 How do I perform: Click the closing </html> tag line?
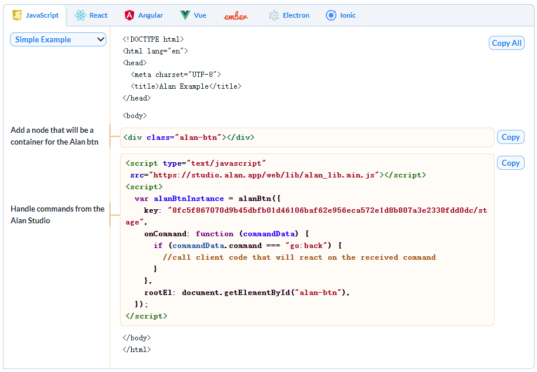tap(136, 350)
